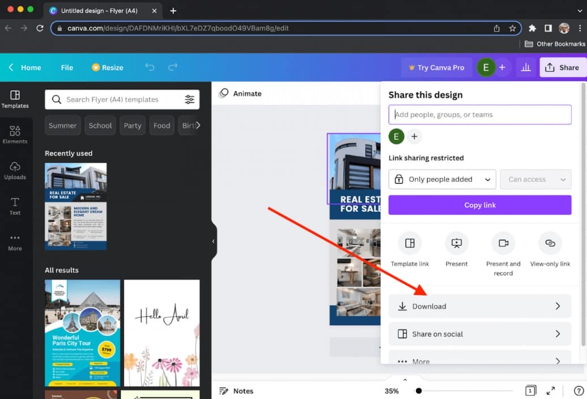
Task: Open the Uploads panel
Action: coord(15,170)
